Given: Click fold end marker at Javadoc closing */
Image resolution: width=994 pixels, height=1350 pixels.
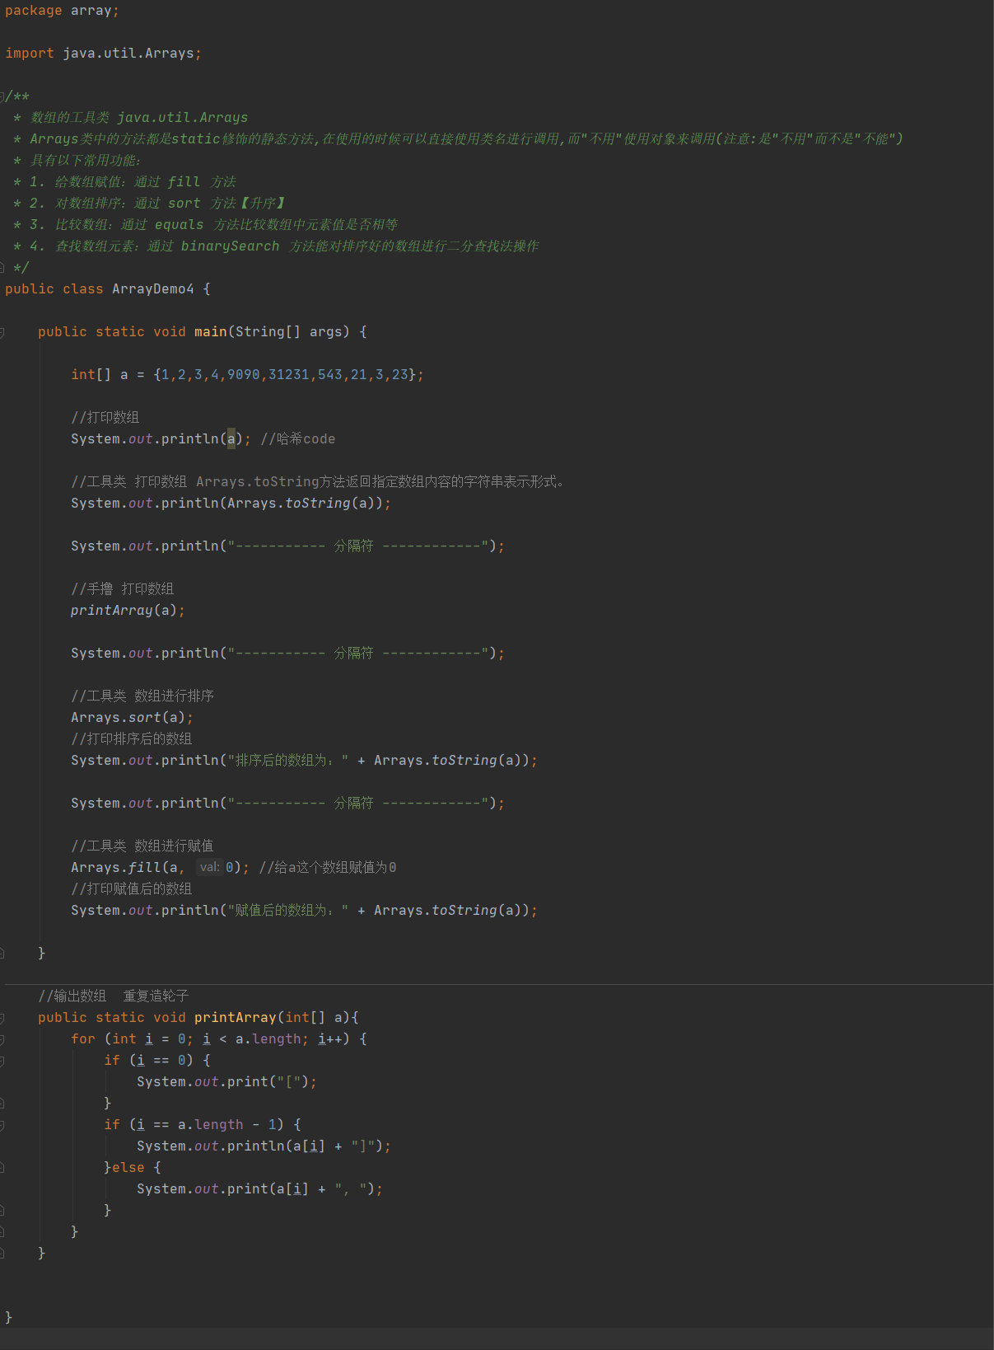Looking at the screenshot, I should coord(2,268).
